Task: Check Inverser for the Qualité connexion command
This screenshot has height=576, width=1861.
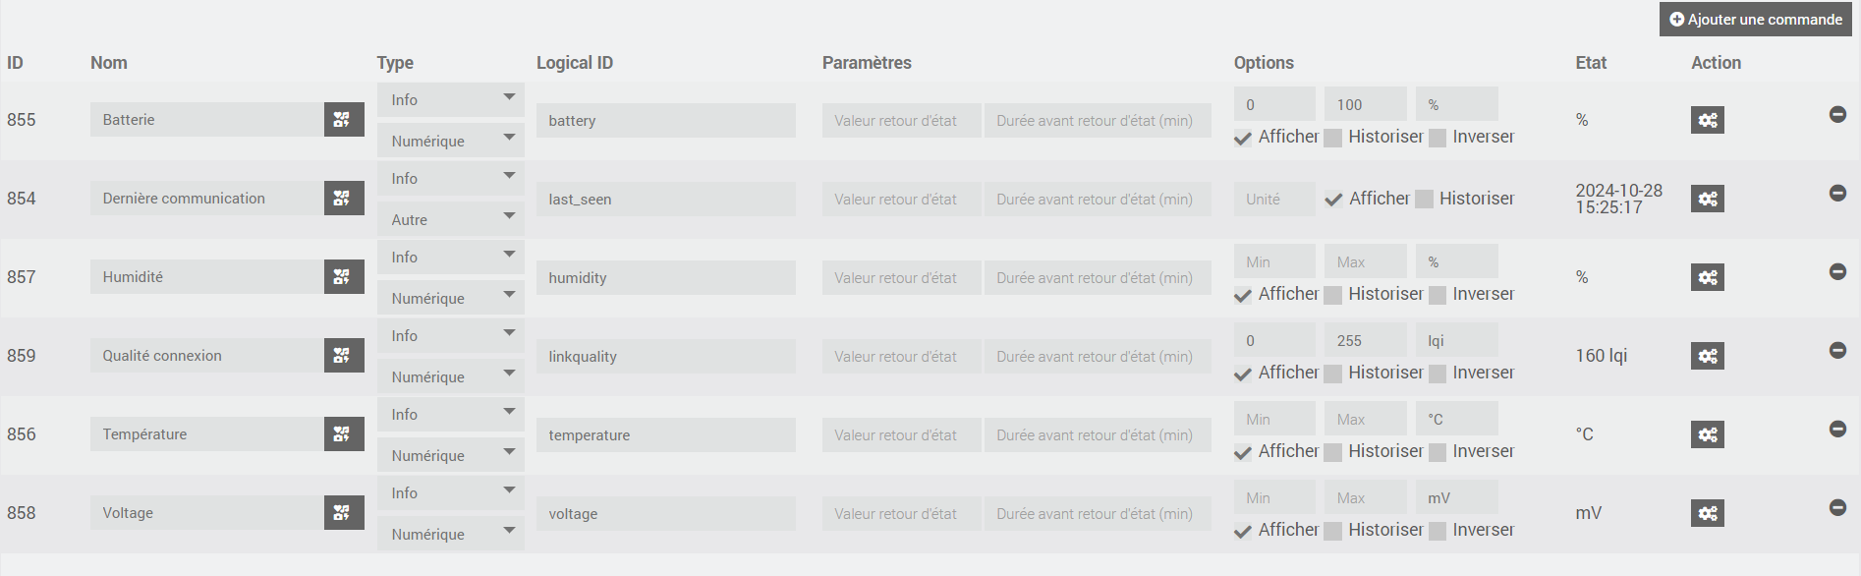Action: point(1438,374)
